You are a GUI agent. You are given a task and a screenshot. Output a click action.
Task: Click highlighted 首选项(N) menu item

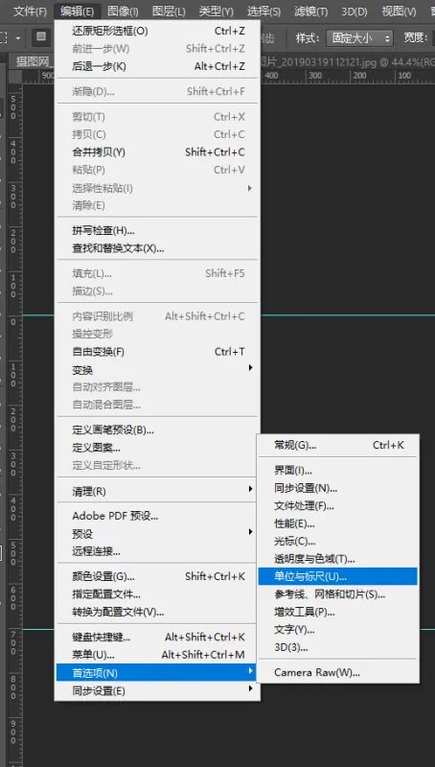pyautogui.click(x=157, y=673)
